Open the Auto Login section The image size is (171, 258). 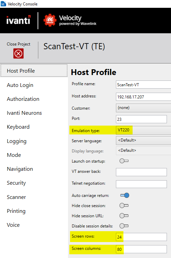click(x=20, y=85)
